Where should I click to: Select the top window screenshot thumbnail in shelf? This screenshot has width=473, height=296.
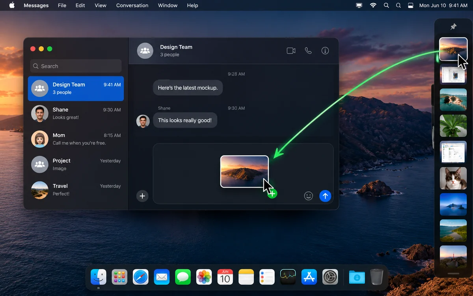point(453,74)
